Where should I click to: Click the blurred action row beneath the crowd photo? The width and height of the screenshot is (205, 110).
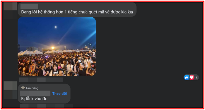[x=41, y=80]
